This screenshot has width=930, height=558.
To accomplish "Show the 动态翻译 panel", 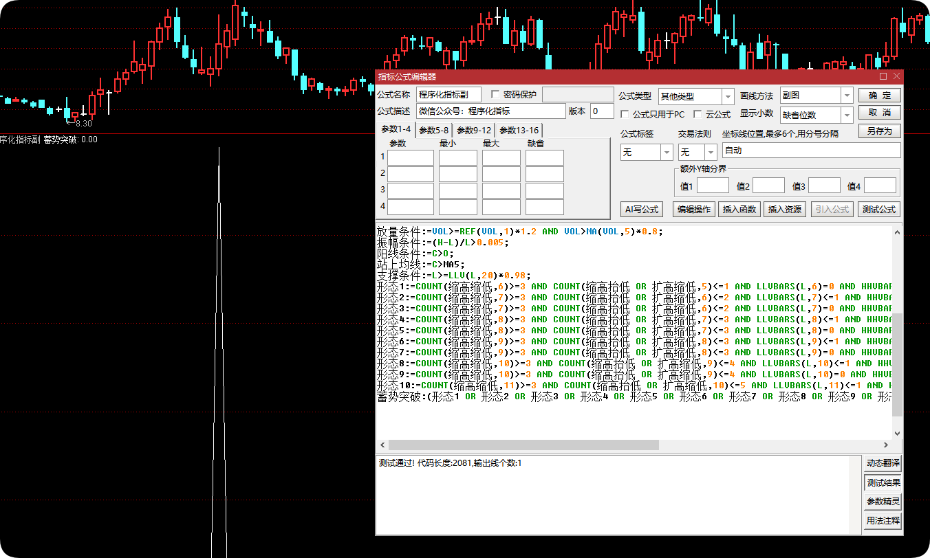I will pos(883,463).
